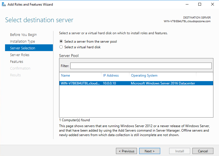Close the wizard window
This screenshot has width=219, height=156.
pyautogui.click(x=213, y=4)
